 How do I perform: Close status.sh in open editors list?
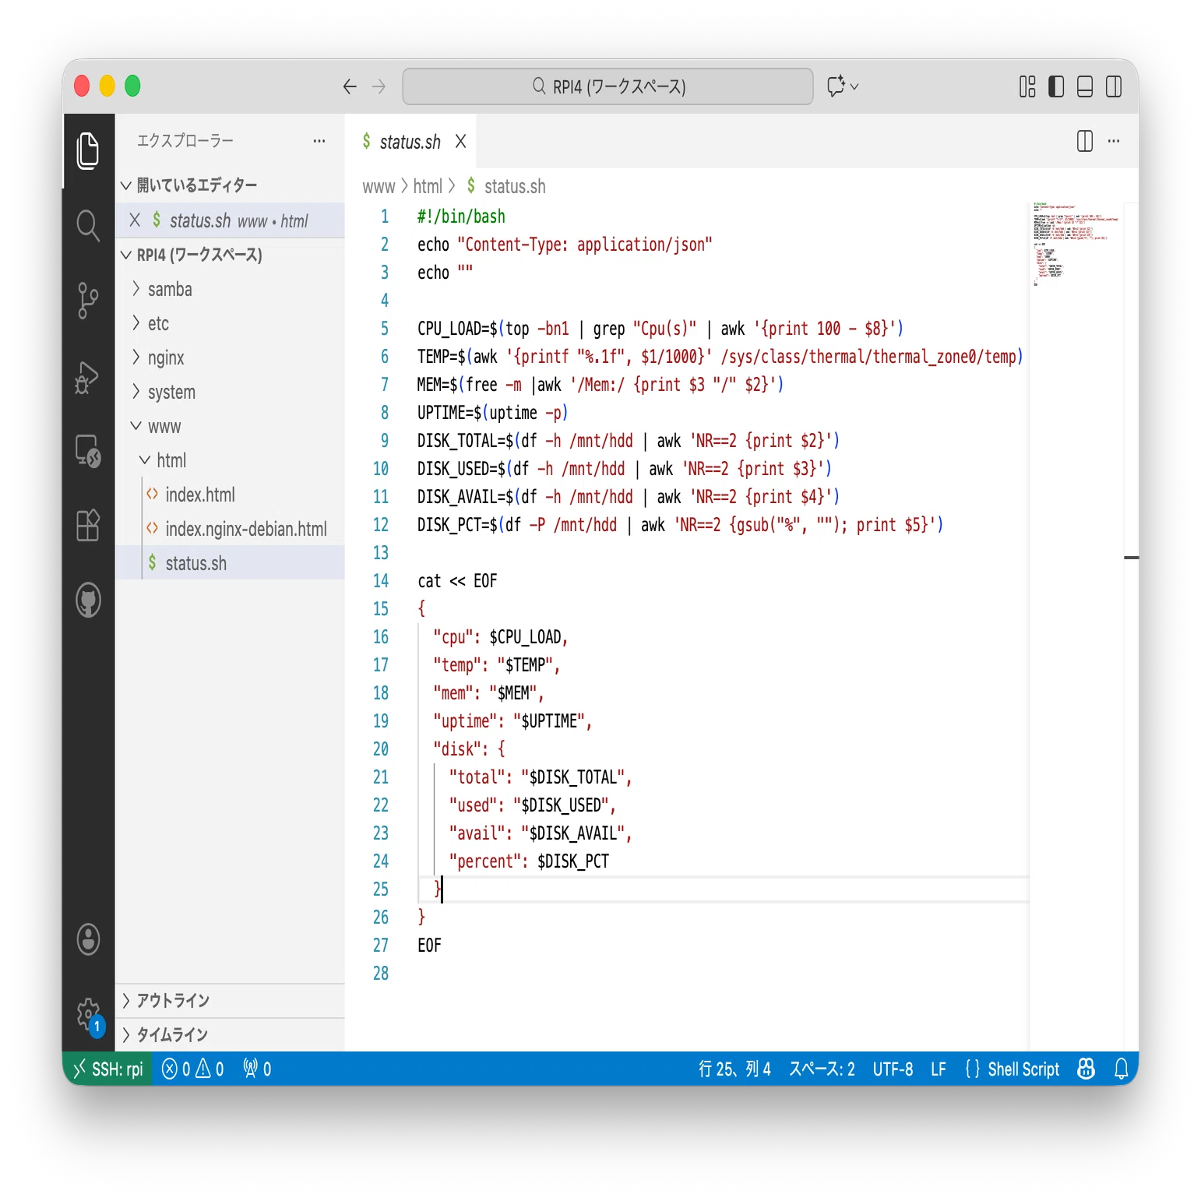tap(135, 220)
